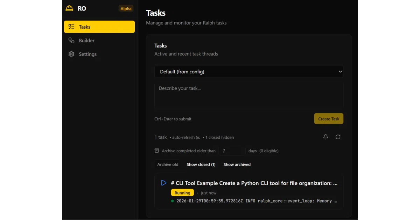Click the Builder icon in sidebar
Viewport: 420px width, 220px height.
(x=71, y=41)
